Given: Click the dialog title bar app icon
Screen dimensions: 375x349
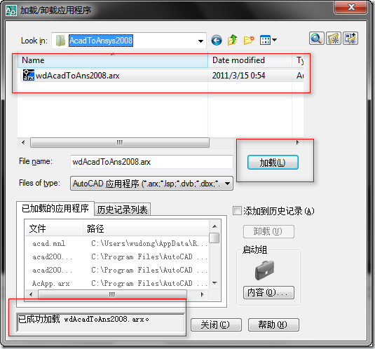Looking at the screenshot, I should pos(11,11).
